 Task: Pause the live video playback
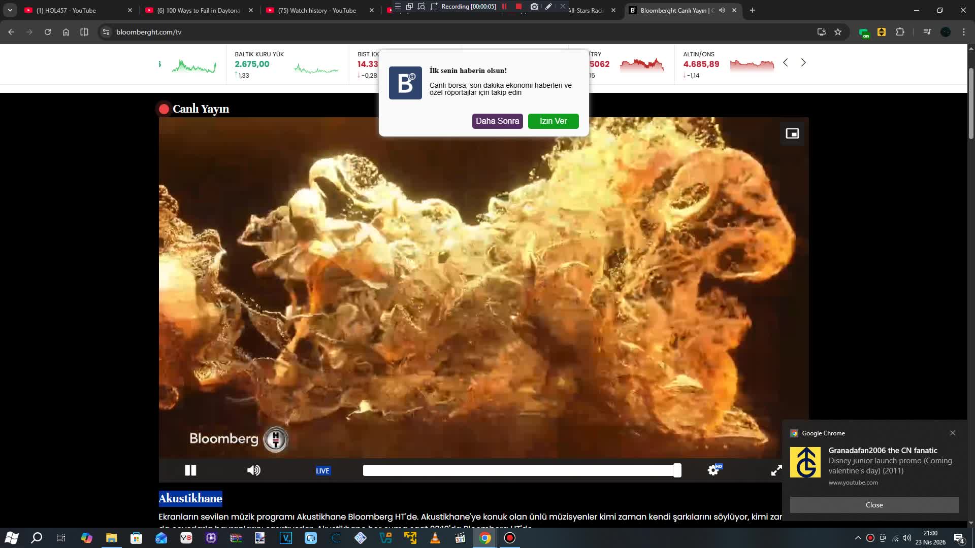coord(190,470)
